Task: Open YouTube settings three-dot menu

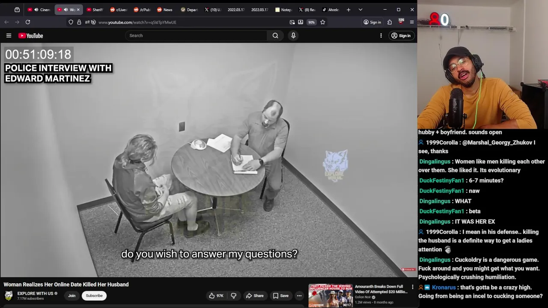Action: 381,36
